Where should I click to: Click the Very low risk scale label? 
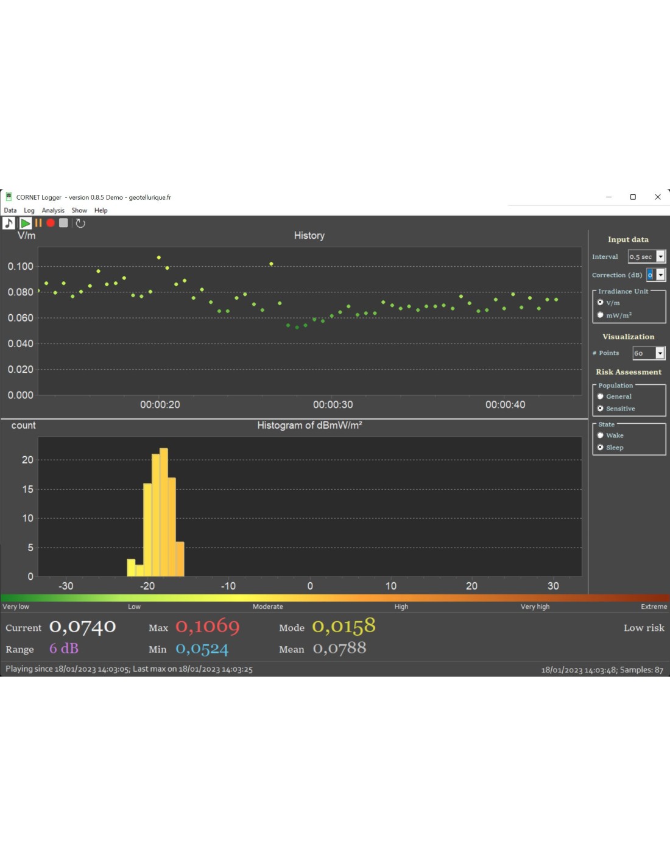16,607
